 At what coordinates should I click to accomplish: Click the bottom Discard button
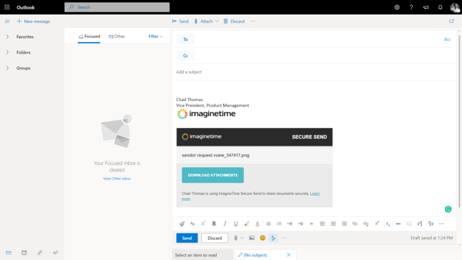point(215,238)
